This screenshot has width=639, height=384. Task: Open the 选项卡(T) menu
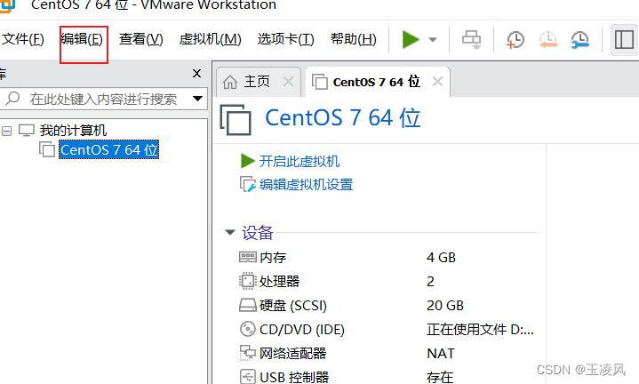point(285,39)
